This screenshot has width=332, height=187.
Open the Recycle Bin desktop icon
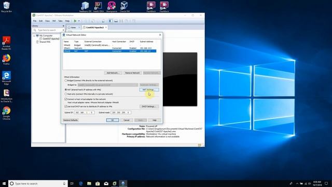(6, 7)
